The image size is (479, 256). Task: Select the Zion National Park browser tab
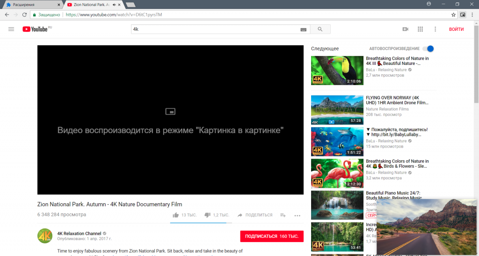[91, 4]
